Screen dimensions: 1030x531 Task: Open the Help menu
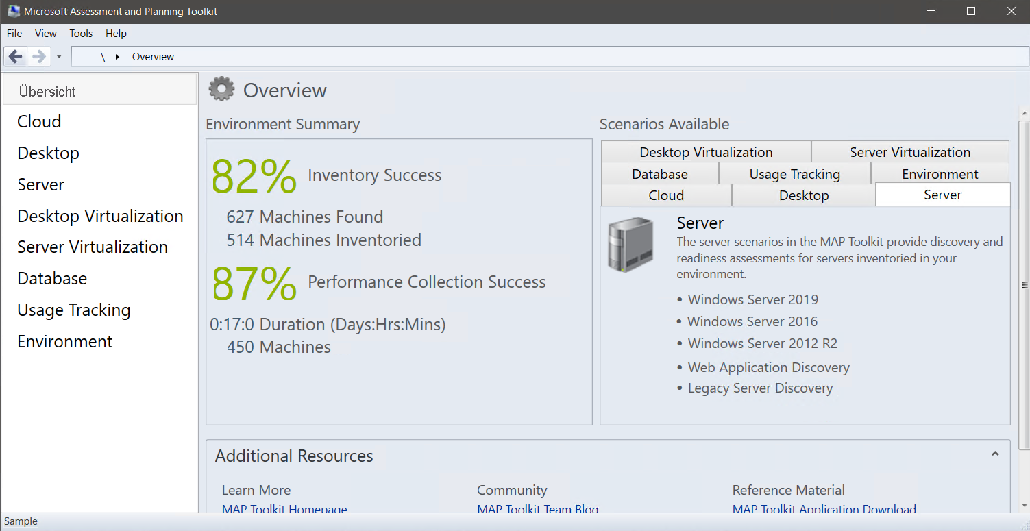coord(117,33)
